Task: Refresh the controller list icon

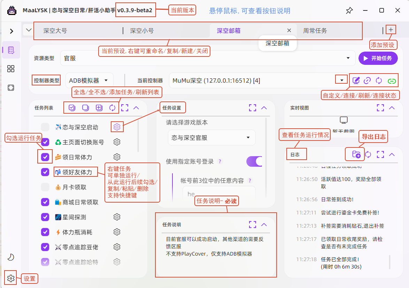Action: [379, 81]
